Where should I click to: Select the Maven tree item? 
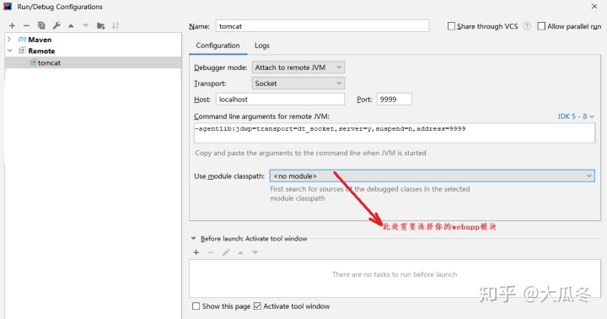pyautogui.click(x=93, y=40)
